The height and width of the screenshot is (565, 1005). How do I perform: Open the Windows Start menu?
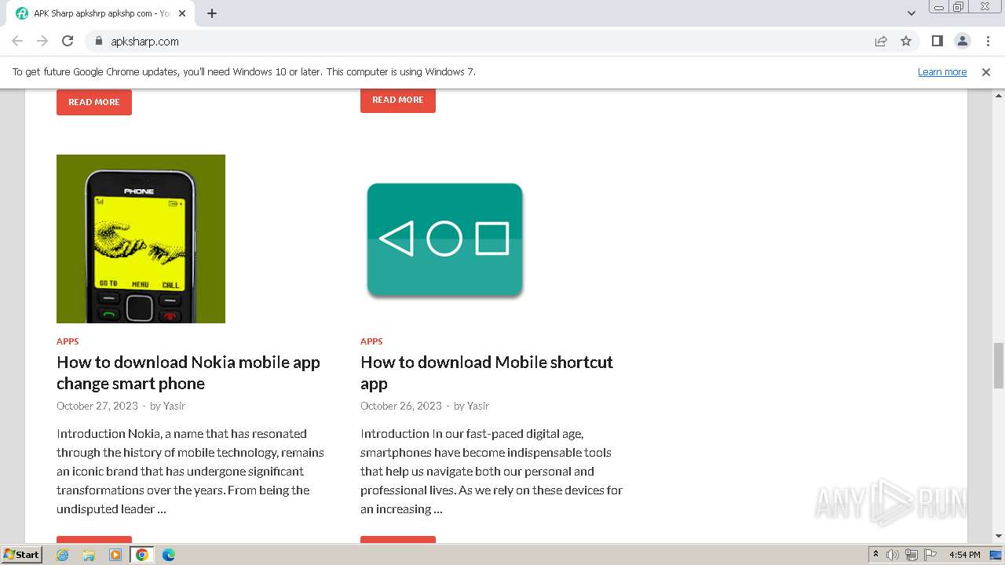pos(21,555)
